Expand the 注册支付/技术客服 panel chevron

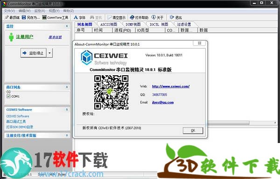coord(67,136)
